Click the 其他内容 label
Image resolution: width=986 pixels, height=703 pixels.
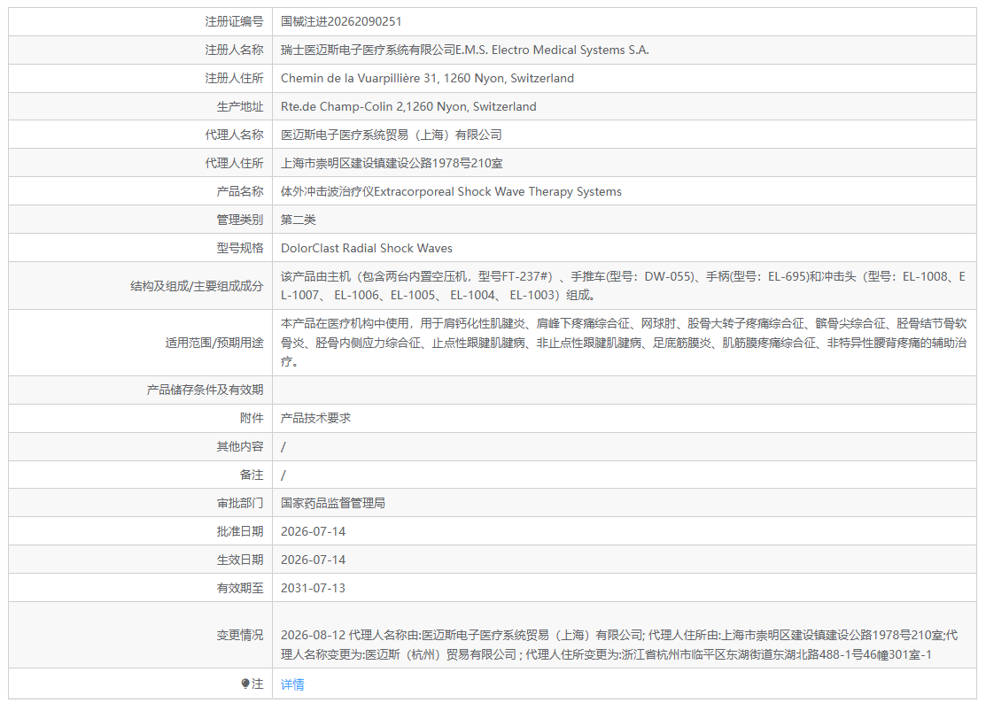(x=239, y=446)
